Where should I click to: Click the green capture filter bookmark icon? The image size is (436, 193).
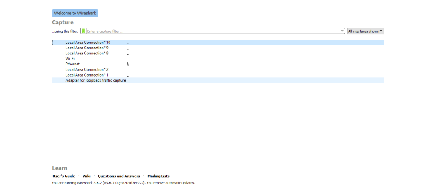point(83,31)
